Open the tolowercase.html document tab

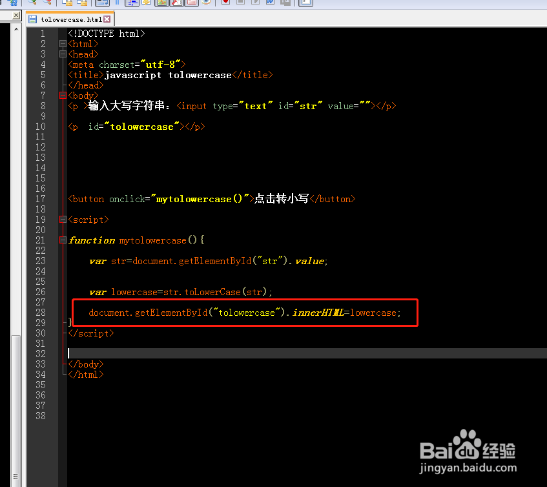[x=71, y=19]
